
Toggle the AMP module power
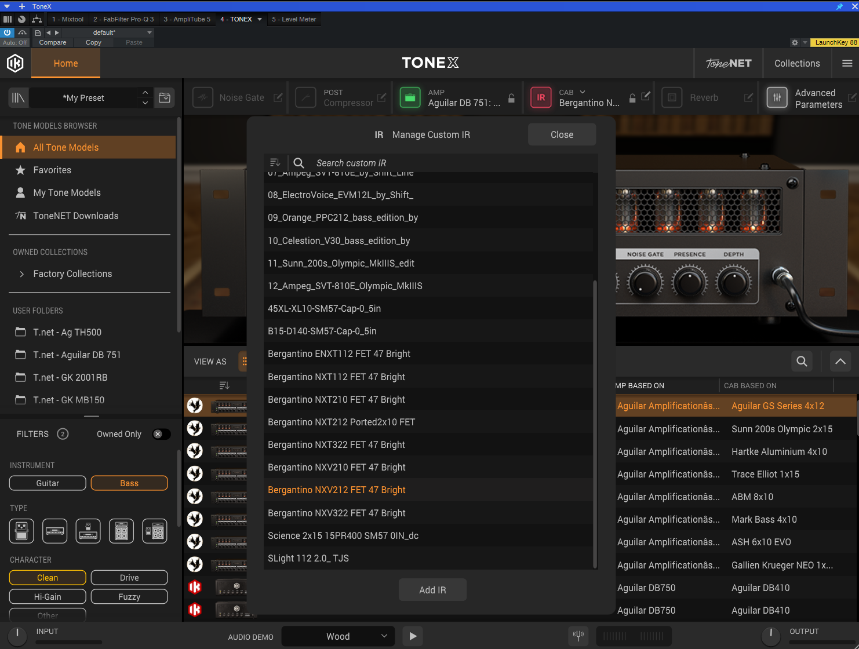click(410, 97)
